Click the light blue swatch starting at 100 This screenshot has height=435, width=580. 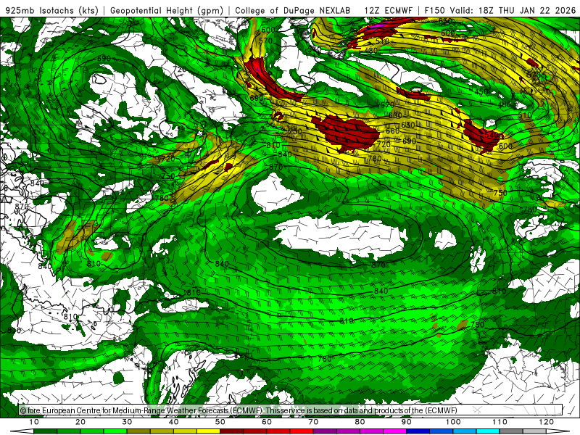[465, 431]
